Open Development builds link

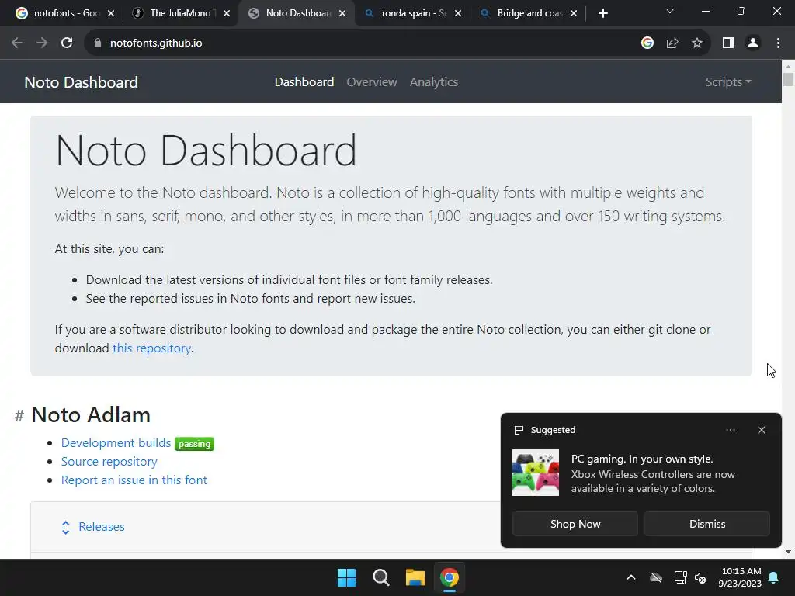[116, 443]
